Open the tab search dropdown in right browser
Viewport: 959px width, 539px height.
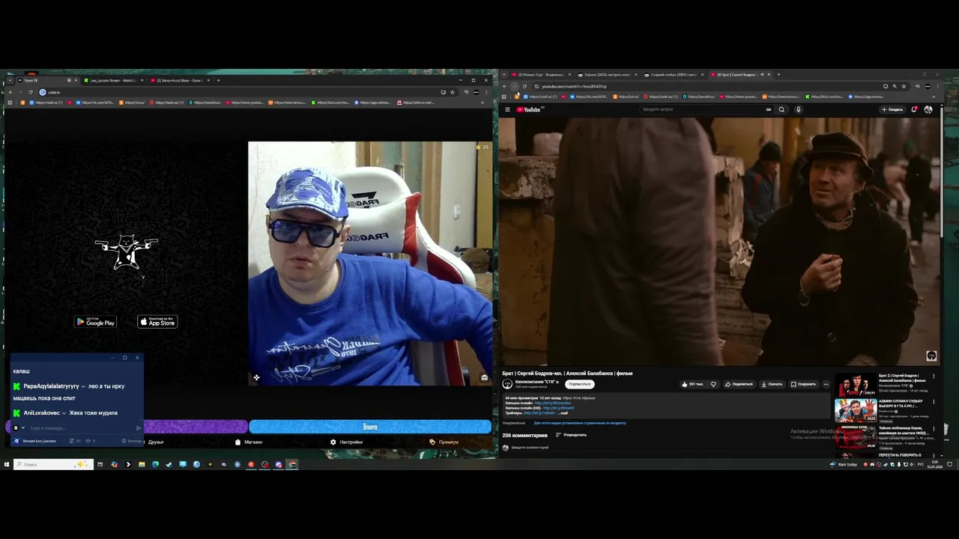[x=504, y=75]
